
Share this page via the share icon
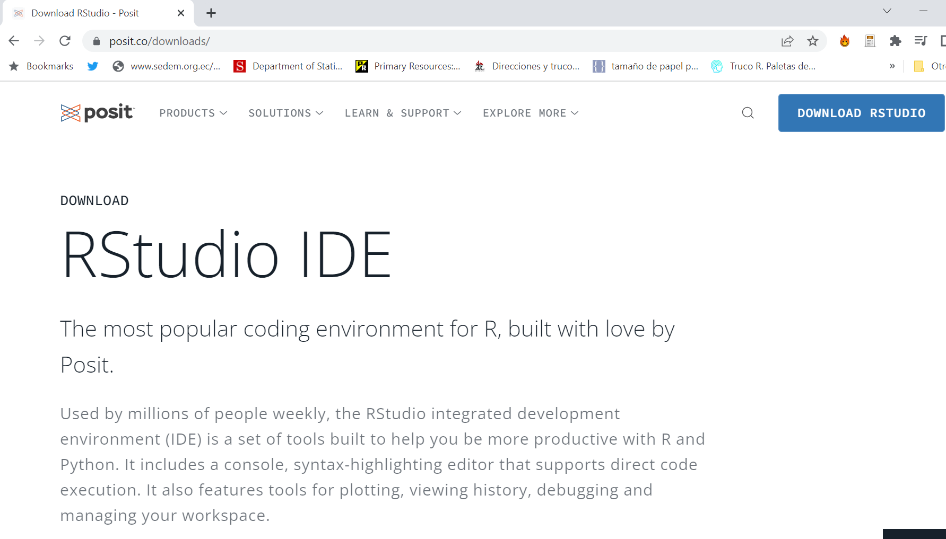coord(787,41)
